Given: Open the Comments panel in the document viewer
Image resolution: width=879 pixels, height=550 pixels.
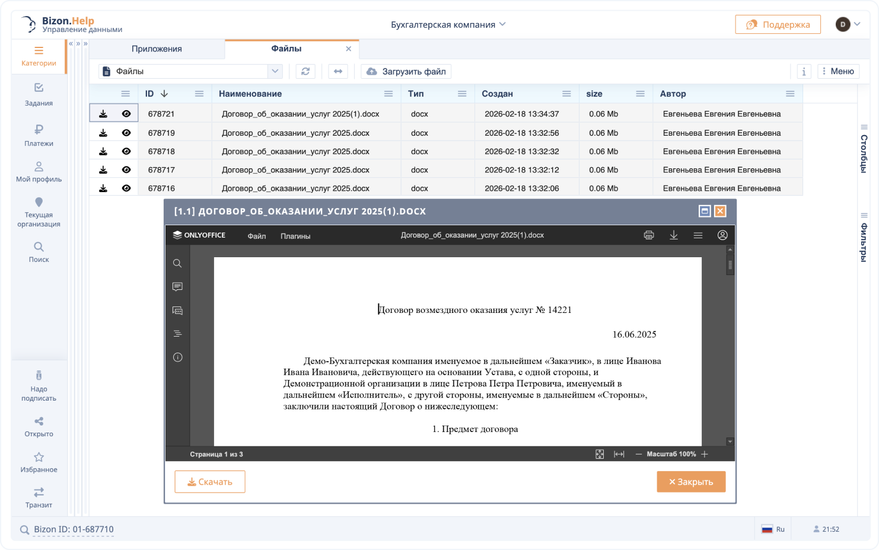Looking at the screenshot, I should (x=177, y=287).
